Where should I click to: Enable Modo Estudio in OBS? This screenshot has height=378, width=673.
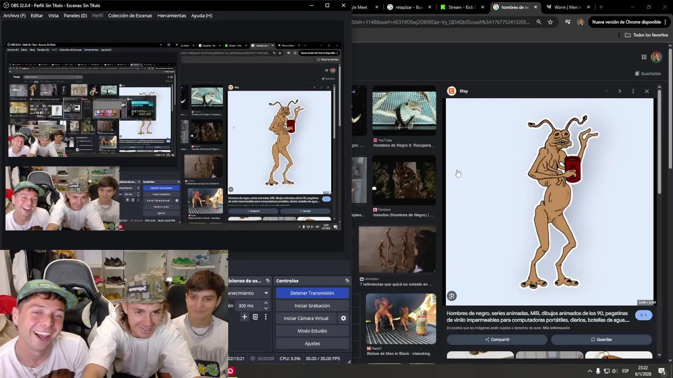pyautogui.click(x=312, y=331)
